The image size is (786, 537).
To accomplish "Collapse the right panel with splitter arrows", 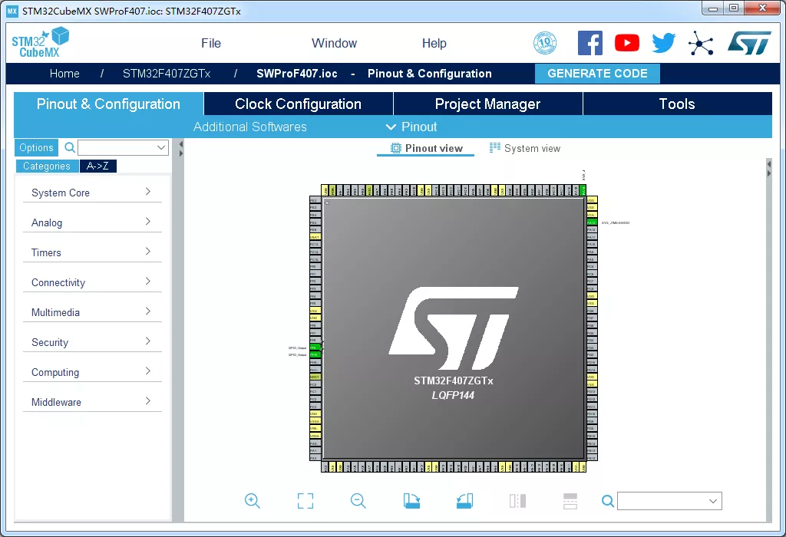I will click(768, 168).
